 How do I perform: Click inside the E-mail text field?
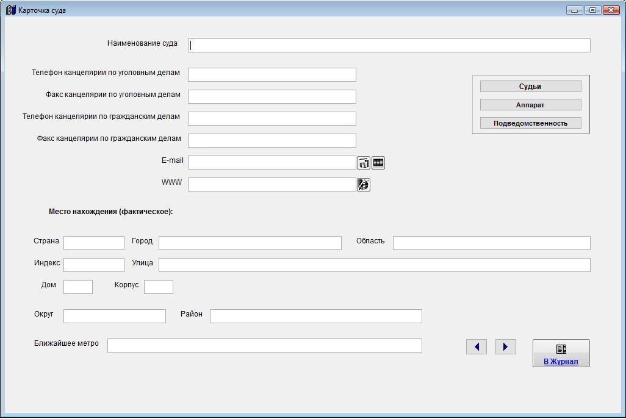(272, 162)
